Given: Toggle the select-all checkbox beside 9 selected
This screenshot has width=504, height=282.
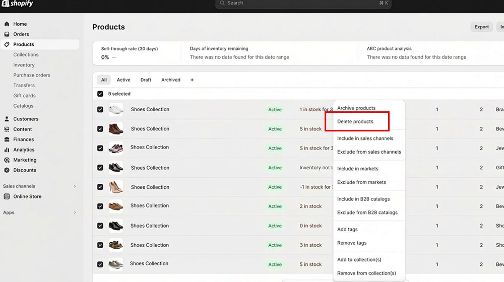Looking at the screenshot, I should point(100,94).
